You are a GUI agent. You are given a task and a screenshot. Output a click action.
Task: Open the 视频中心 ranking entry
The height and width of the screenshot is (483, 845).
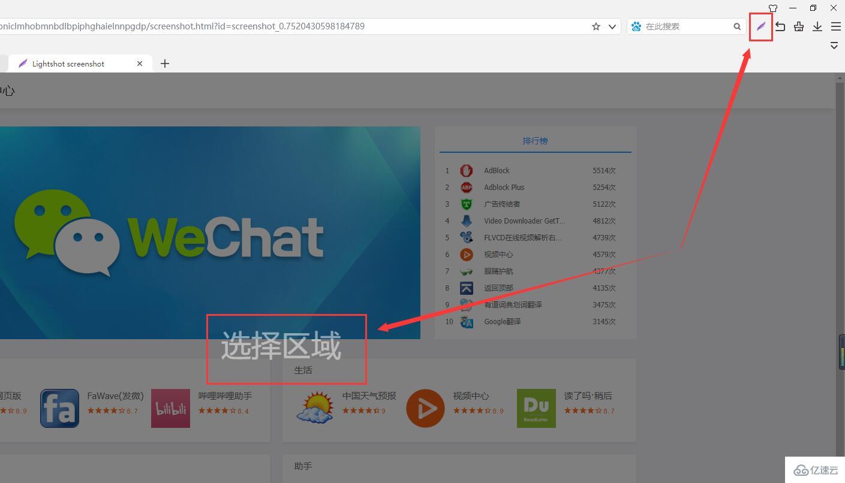pyautogui.click(x=498, y=255)
